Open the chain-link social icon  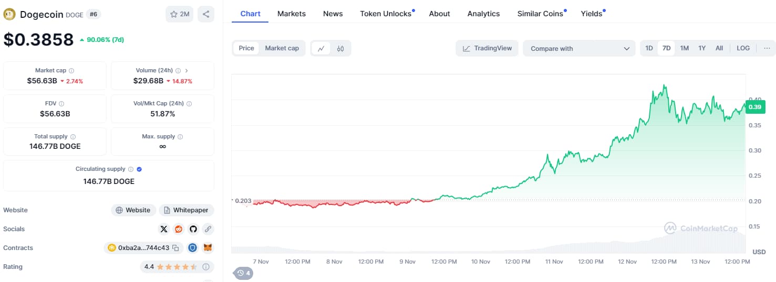208,229
